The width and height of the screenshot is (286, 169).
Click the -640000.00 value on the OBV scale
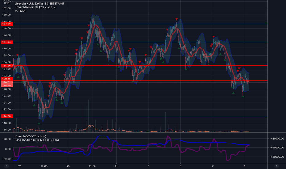click(x=277, y=147)
